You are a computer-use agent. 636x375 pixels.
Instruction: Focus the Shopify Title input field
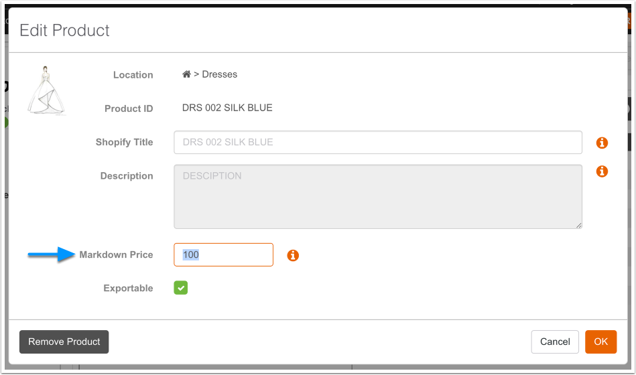tap(377, 142)
